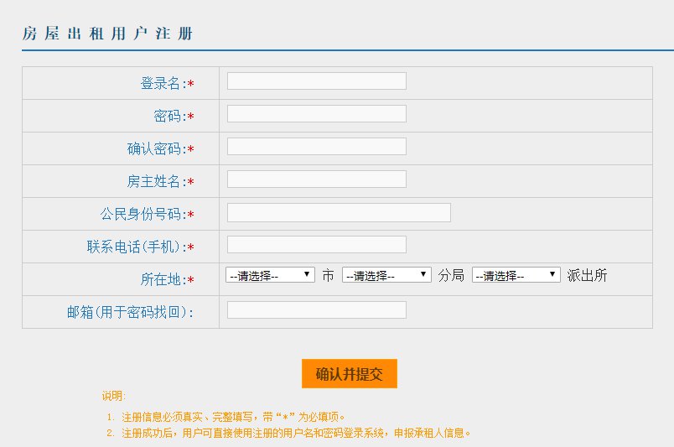This screenshot has width=674, height=447.
Task: Click the 邮箱 password-recovery input field
Action: 316,310
